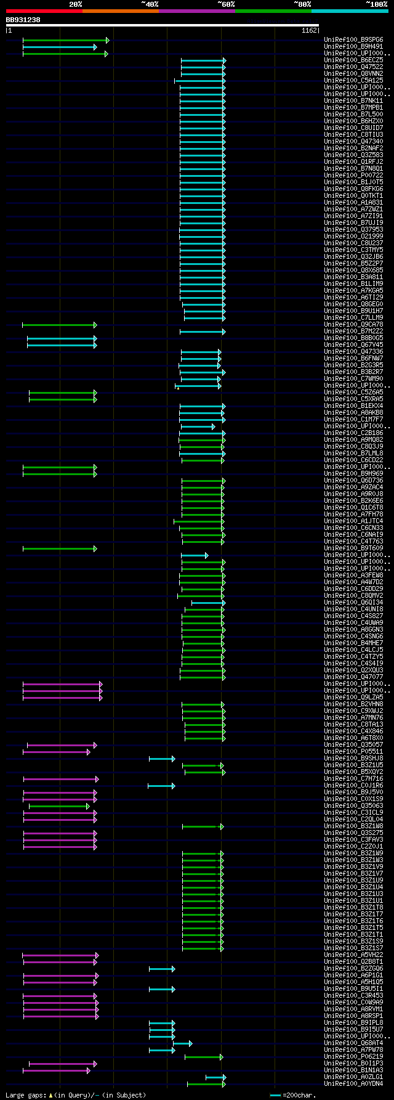Screen dimensions: 394x1100
Task: Select the label UniRef100_B2VHN8
Action: 353,704
